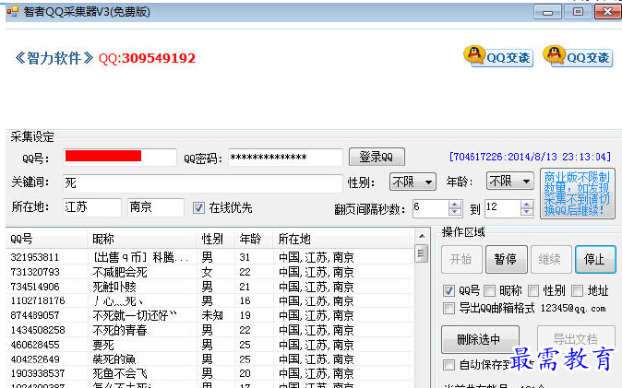The image size is (622, 388).
Task: Enable the 性别 export checkbox
Action: click(533, 291)
